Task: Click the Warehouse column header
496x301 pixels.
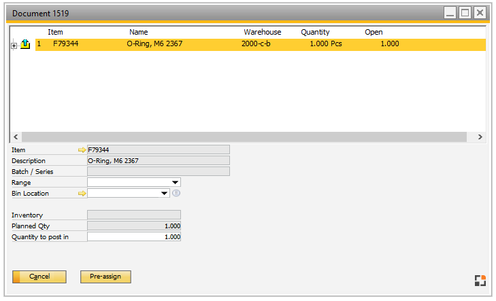Action: coord(262,32)
